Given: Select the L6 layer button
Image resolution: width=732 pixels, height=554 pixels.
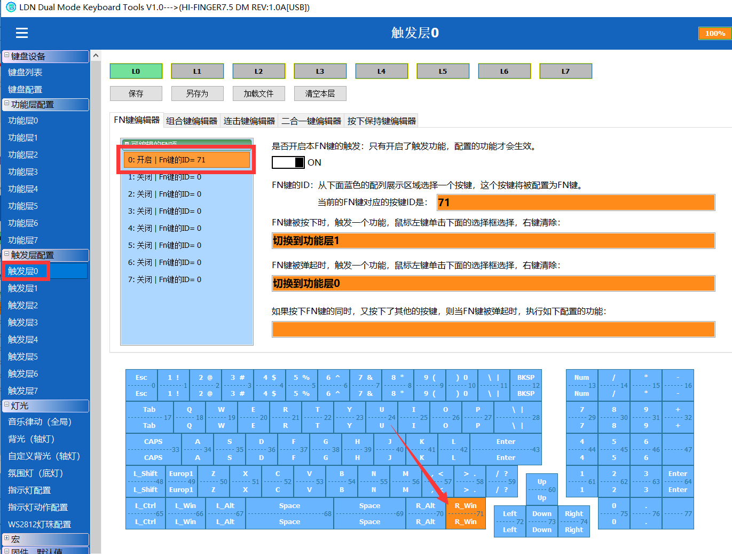Looking at the screenshot, I should [505, 71].
